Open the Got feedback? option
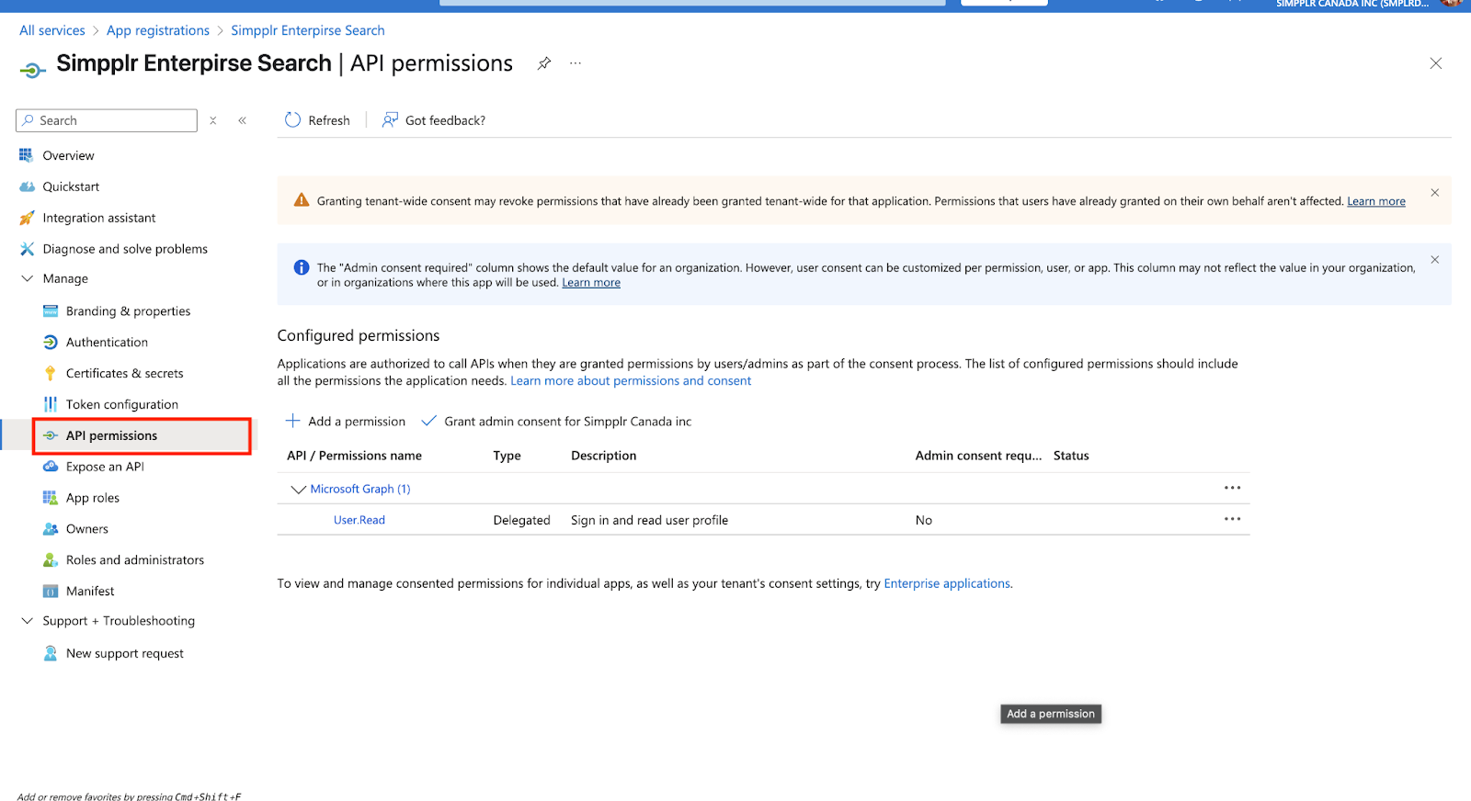The width and height of the screenshot is (1471, 801). (434, 120)
